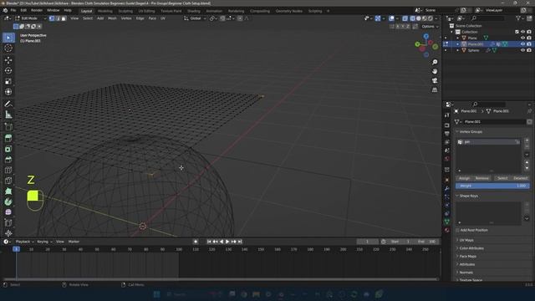Select the Knife tool

pyautogui.click(x=8, y=181)
